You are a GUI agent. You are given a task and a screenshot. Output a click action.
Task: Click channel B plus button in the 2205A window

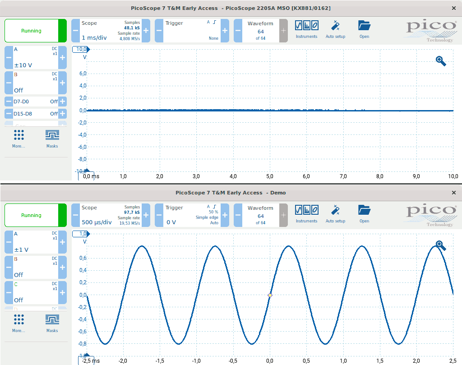(x=62, y=83)
